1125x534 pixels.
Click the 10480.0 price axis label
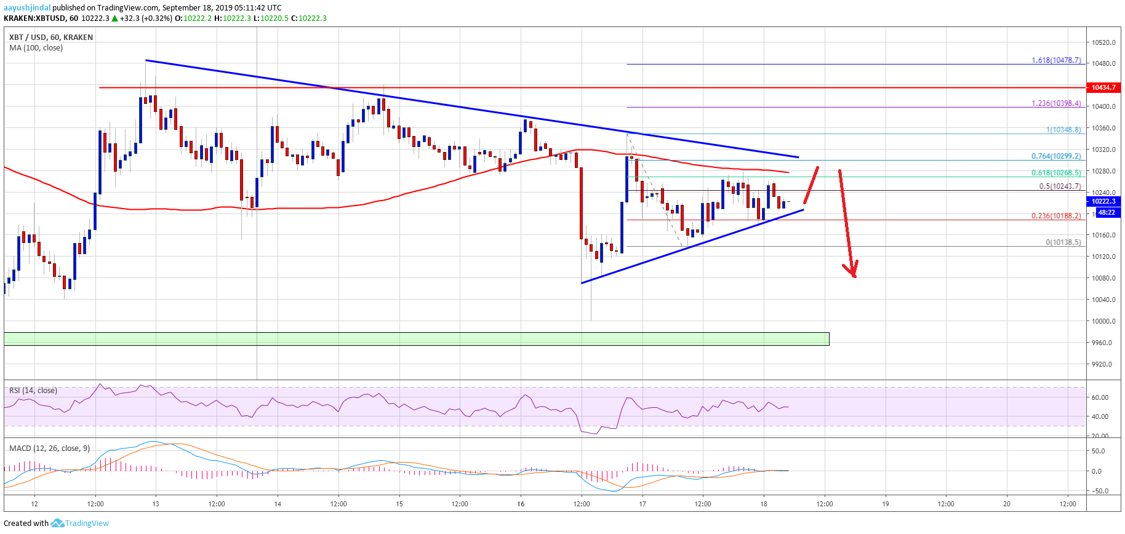point(1104,63)
